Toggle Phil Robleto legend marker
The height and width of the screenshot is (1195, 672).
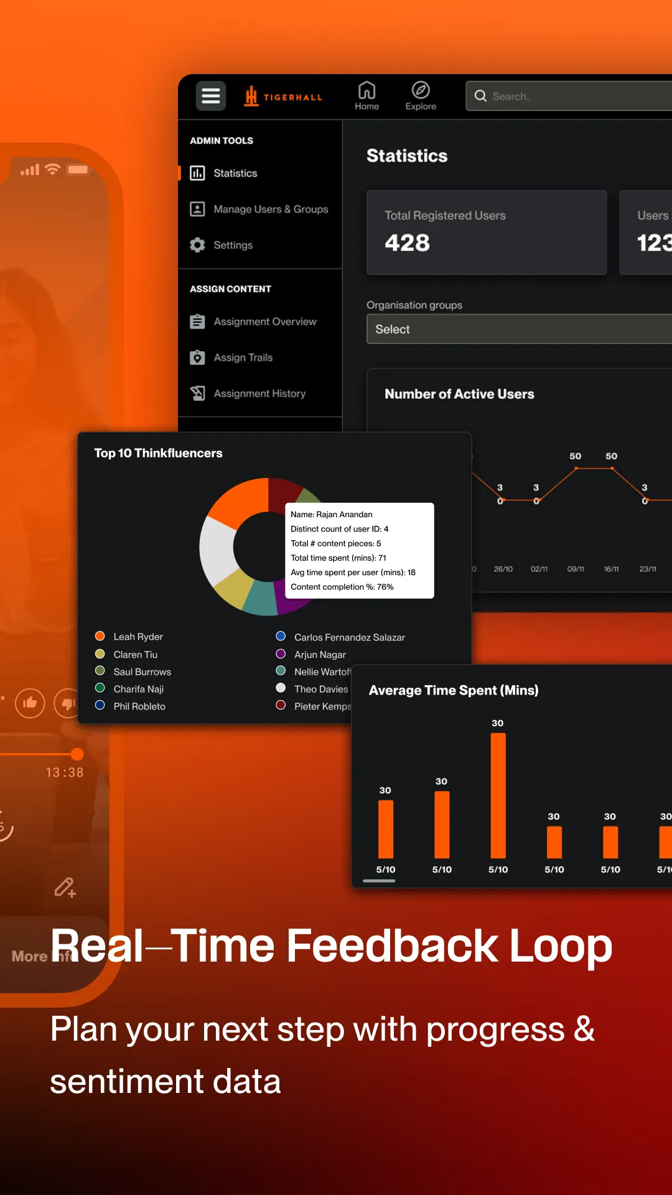pyautogui.click(x=100, y=705)
